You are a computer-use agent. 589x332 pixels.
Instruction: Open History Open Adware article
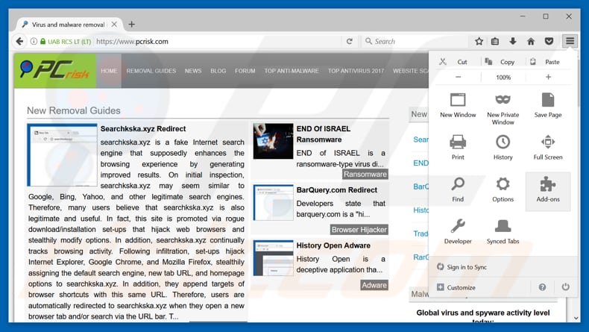pos(333,245)
